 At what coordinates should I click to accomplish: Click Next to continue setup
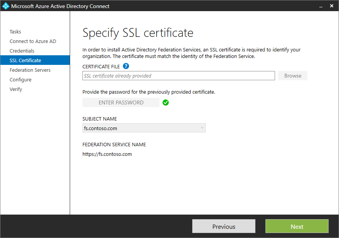click(297, 226)
